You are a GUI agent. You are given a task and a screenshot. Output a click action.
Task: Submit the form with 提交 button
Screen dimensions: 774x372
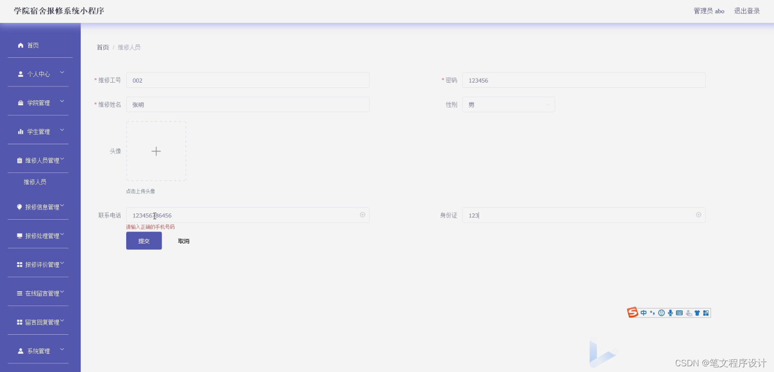click(144, 241)
